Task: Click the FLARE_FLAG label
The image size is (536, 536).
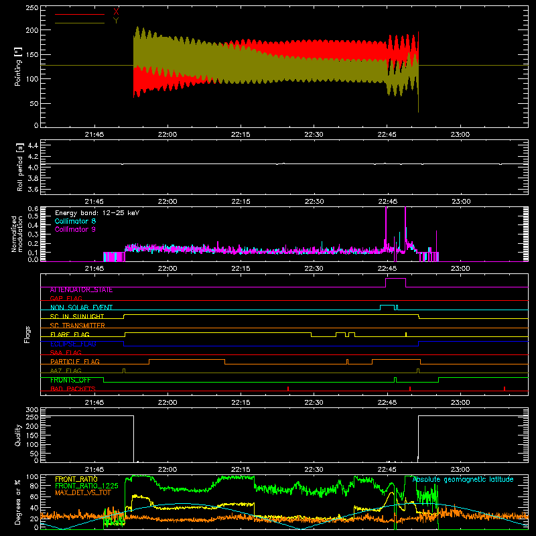Action: point(70,334)
